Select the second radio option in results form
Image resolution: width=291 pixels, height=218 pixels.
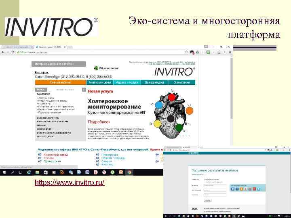click(205, 182)
